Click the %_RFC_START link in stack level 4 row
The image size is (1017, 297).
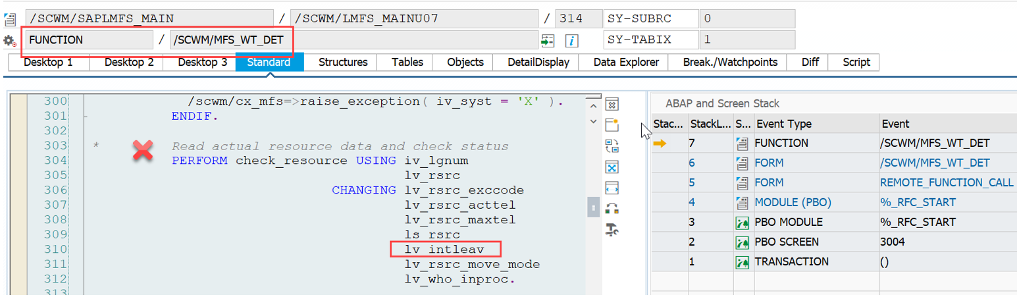918,202
